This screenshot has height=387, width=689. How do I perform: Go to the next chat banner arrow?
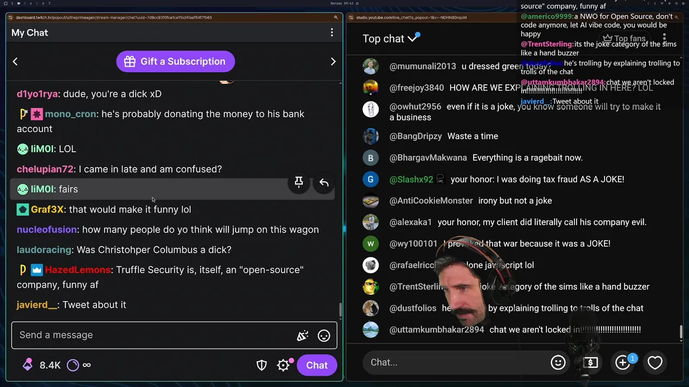click(333, 61)
